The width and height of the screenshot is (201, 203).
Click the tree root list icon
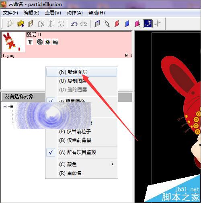click(12, 106)
